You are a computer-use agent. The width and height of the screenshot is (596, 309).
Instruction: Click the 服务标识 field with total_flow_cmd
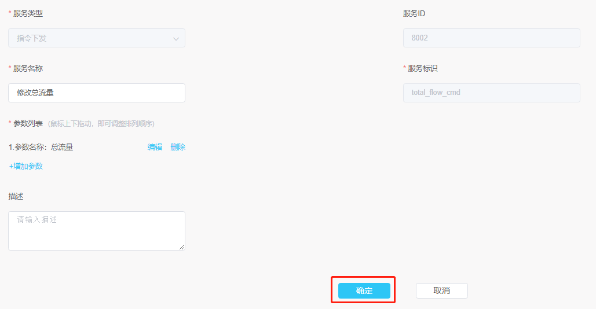[x=492, y=93]
